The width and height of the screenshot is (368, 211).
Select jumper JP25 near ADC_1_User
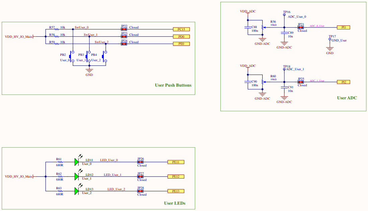click(x=300, y=81)
